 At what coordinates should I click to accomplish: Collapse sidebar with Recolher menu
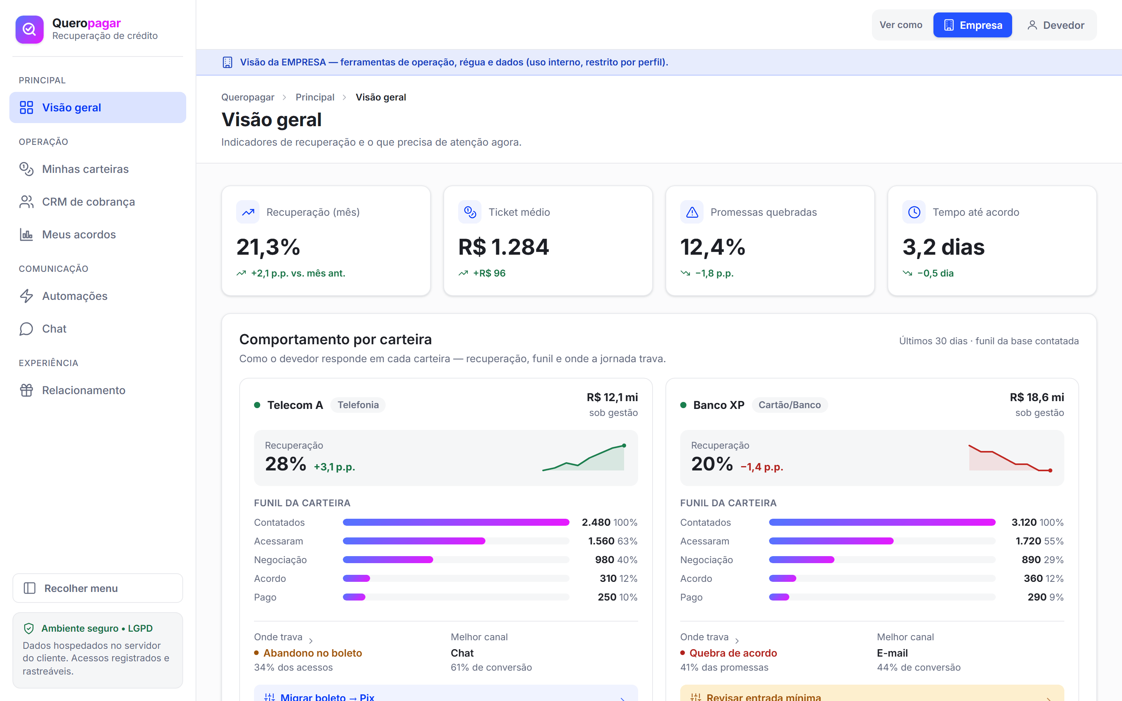(x=98, y=588)
